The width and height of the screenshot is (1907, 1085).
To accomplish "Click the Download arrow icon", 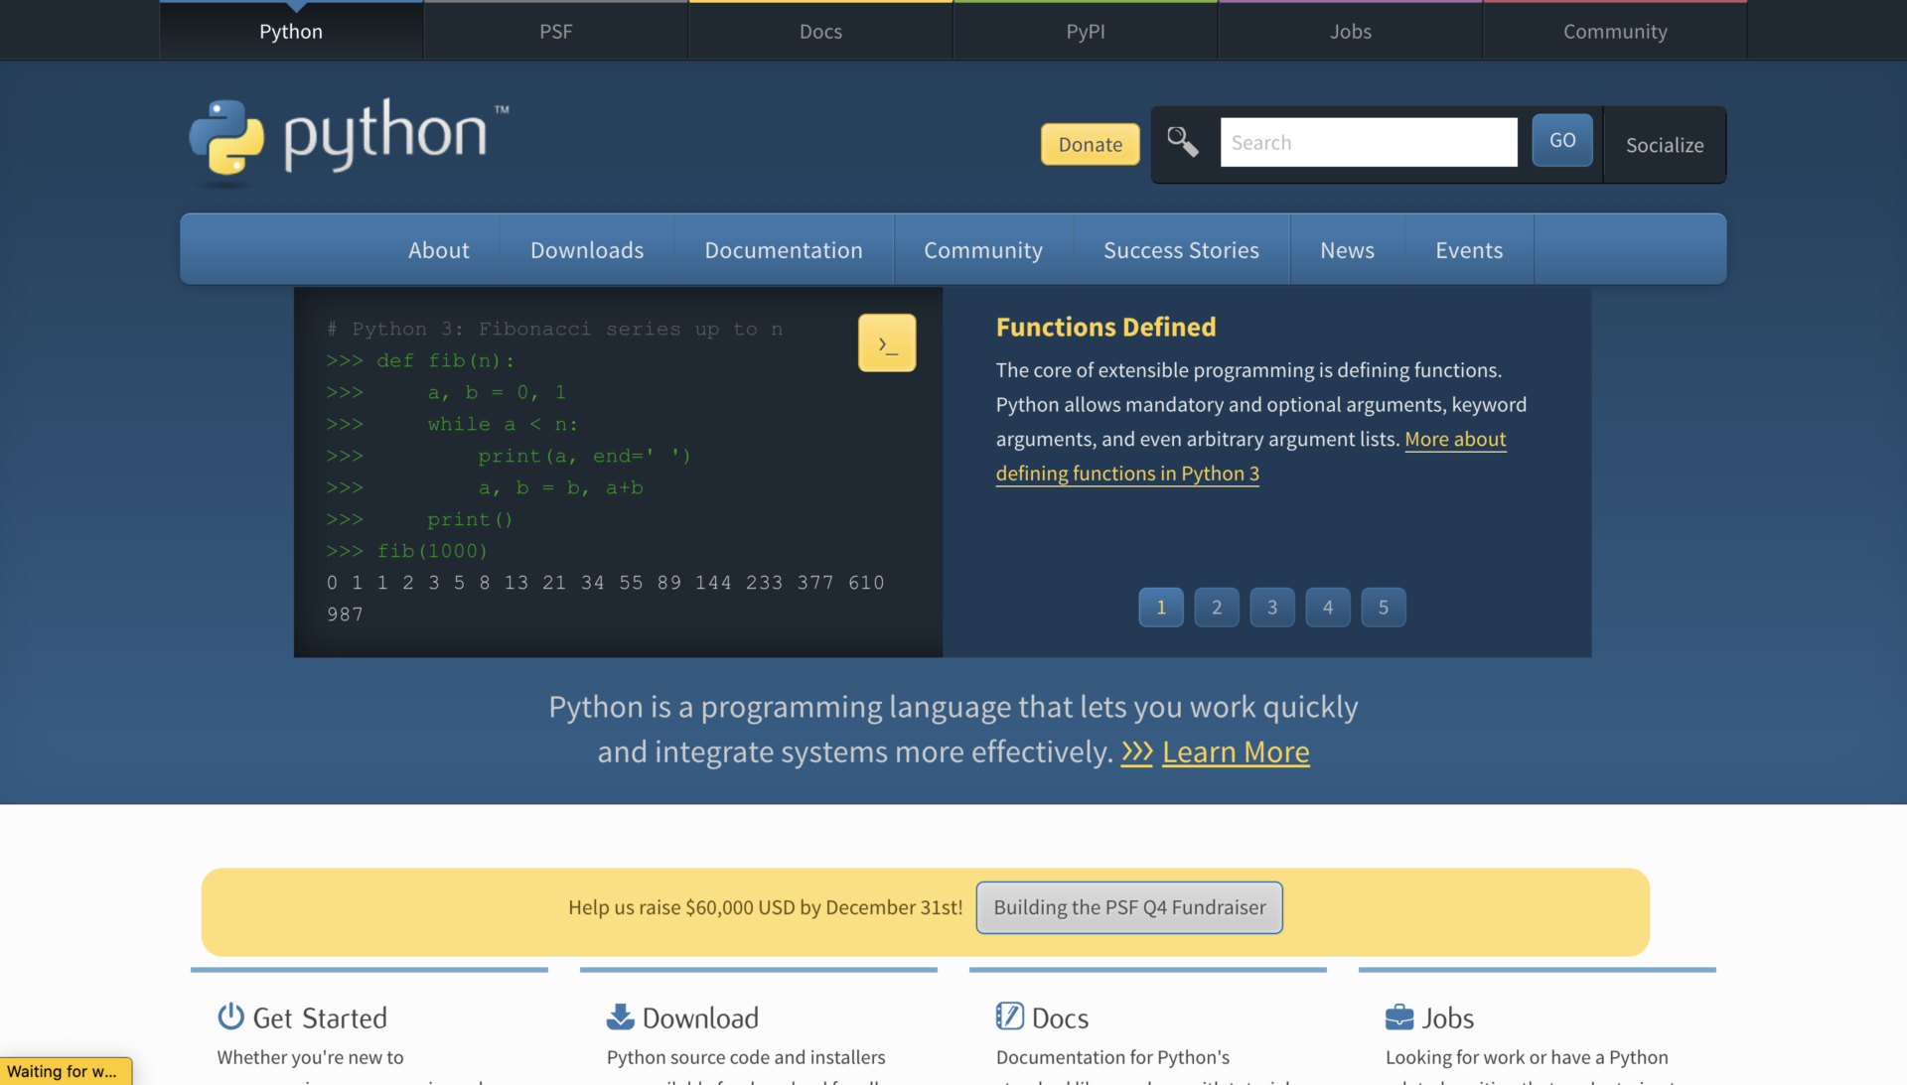I will 620,1017.
